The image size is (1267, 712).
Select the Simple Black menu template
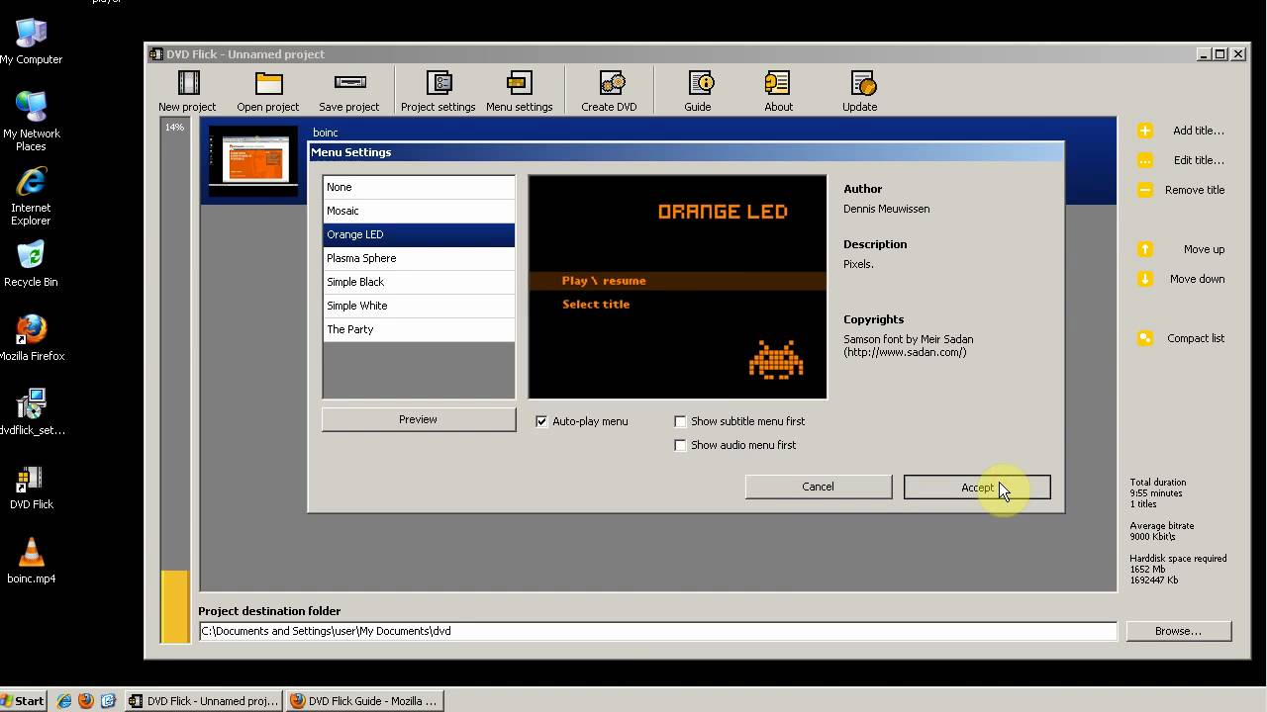click(419, 282)
